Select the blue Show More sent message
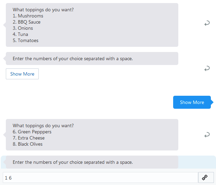Image resolution: width=216 pixels, height=185 pixels. (192, 102)
